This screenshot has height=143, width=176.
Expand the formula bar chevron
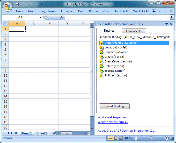172,17
